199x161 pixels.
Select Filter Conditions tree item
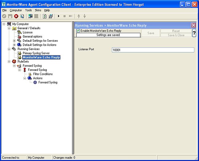(x=43, y=74)
